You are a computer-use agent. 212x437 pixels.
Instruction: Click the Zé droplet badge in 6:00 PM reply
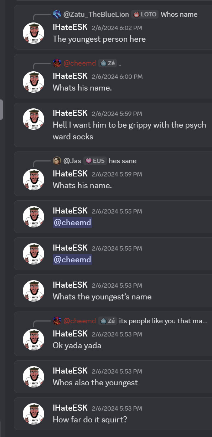108,63
